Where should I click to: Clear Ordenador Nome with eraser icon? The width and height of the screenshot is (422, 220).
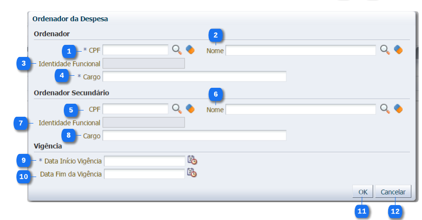click(398, 50)
